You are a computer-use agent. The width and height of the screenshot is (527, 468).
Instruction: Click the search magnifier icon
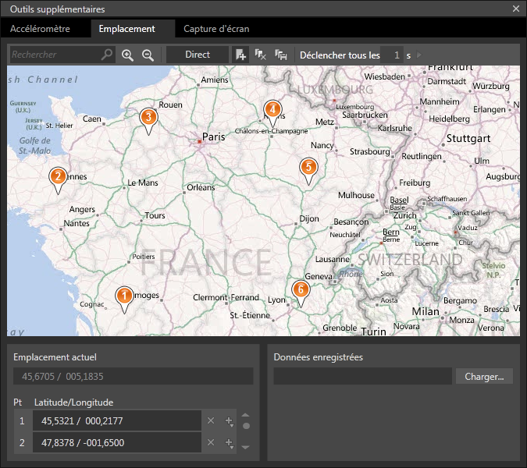pos(107,55)
